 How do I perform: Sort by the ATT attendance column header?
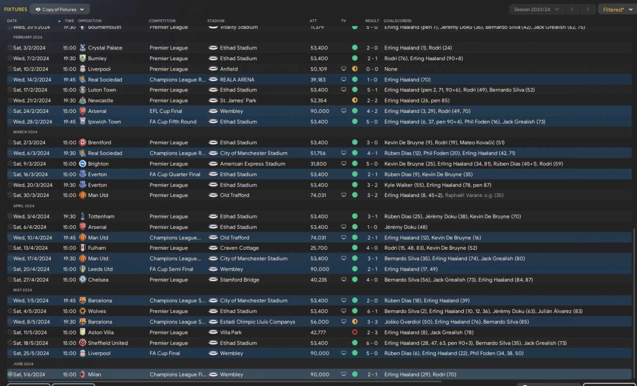(313, 21)
